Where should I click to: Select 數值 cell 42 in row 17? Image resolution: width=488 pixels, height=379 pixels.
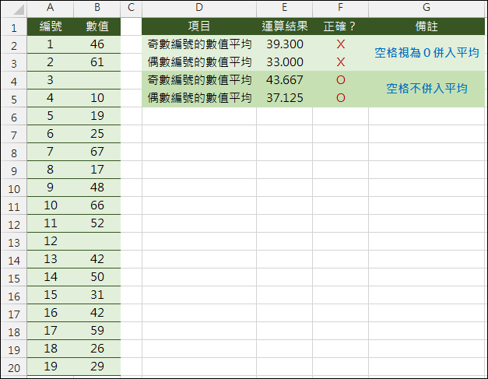coord(97,313)
